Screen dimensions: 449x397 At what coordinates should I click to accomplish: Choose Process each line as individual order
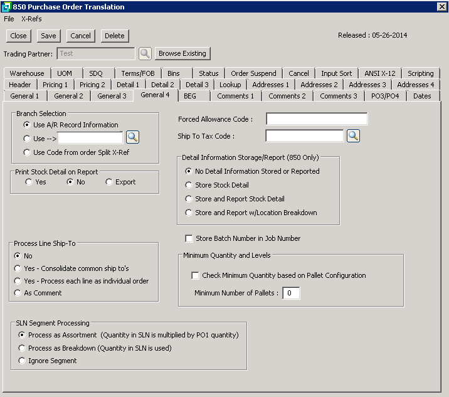pos(18,281)
